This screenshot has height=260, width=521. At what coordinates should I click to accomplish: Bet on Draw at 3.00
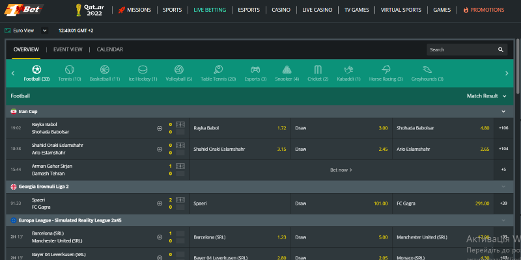(x=341, y=128)
